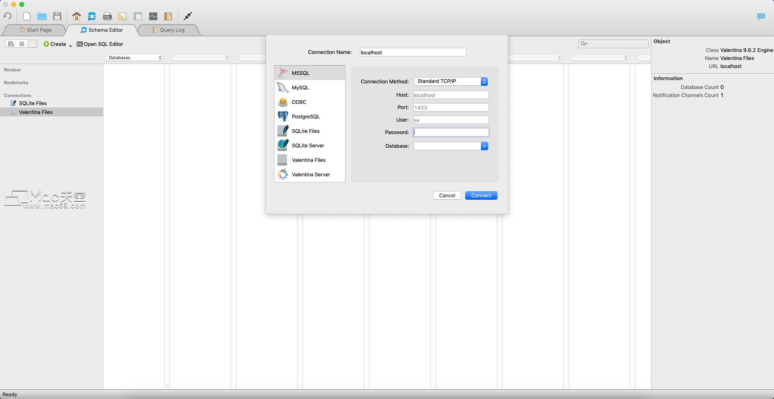This screenshot has height=399, width=774.
Task: Open the activity monitor pulse toolbar icon
Action: click(x=153, y=16)
